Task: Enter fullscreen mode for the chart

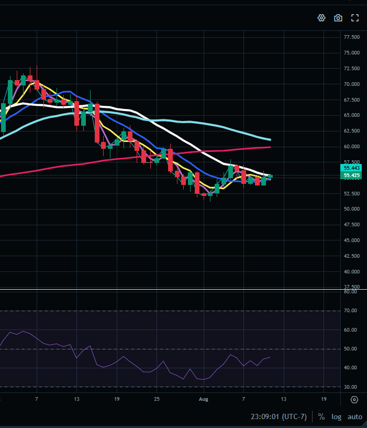Action: [x=355, y=18]
